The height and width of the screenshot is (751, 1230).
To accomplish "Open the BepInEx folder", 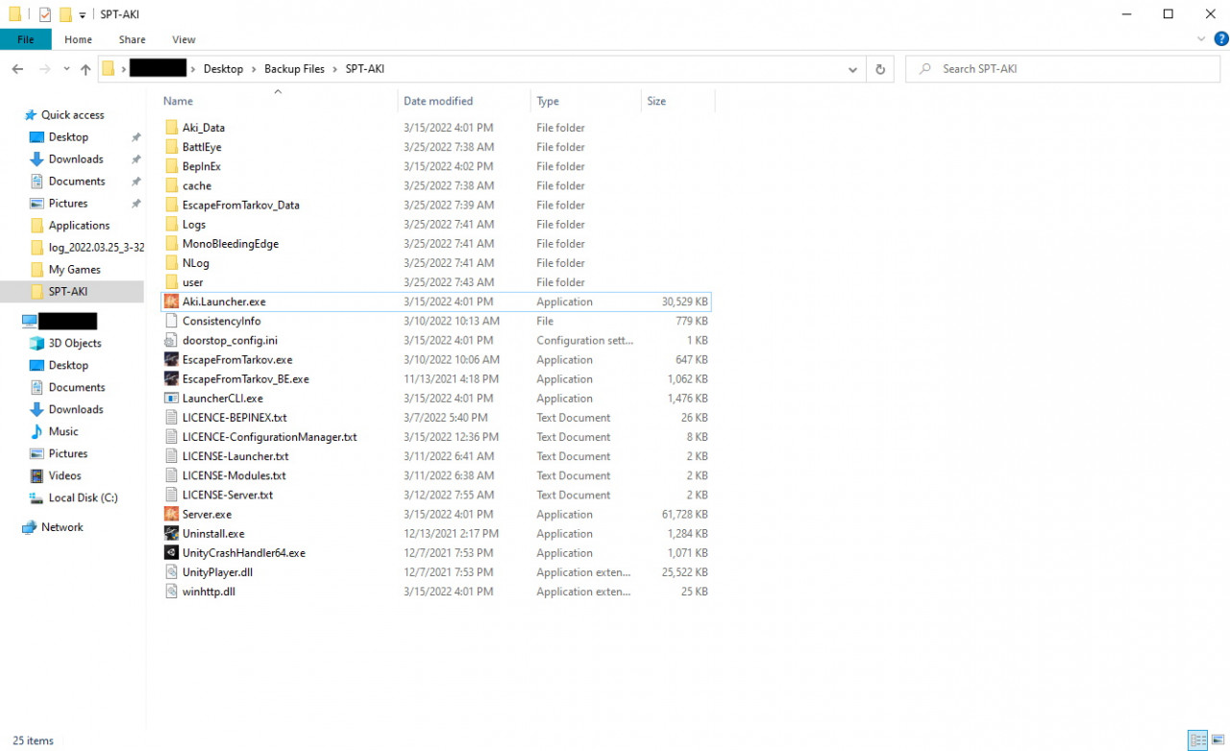I will (201, 166).
